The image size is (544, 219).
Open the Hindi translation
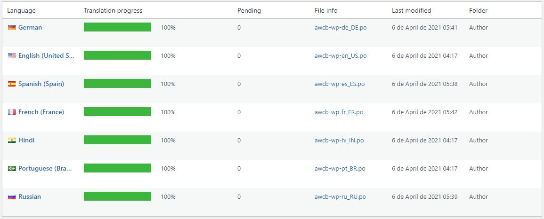click(x=26, y=141)
